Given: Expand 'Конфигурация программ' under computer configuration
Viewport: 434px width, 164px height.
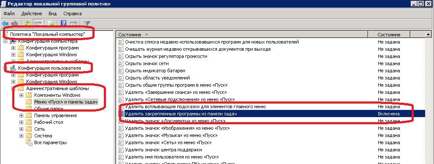Looking at the screenshot, I should 13,48.
